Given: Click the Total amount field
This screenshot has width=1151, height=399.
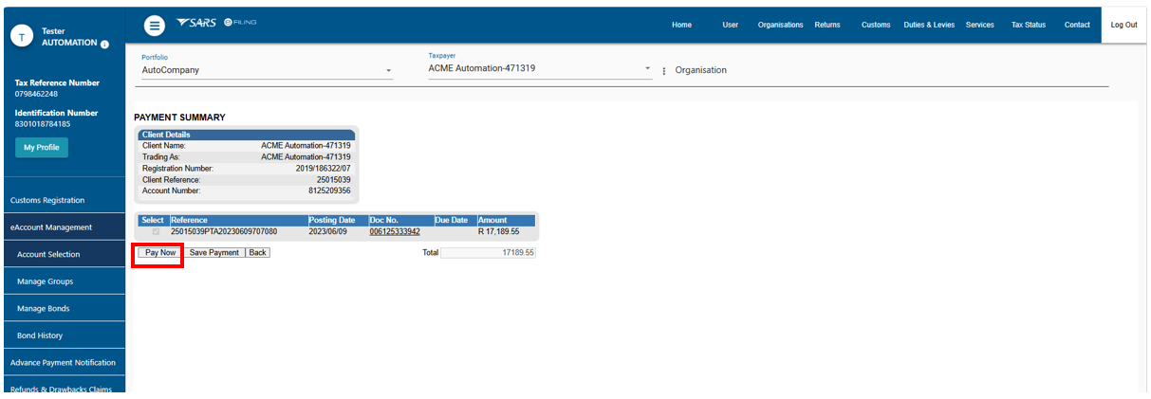Looking at the screenshot, I should click(x=488, y=253).
